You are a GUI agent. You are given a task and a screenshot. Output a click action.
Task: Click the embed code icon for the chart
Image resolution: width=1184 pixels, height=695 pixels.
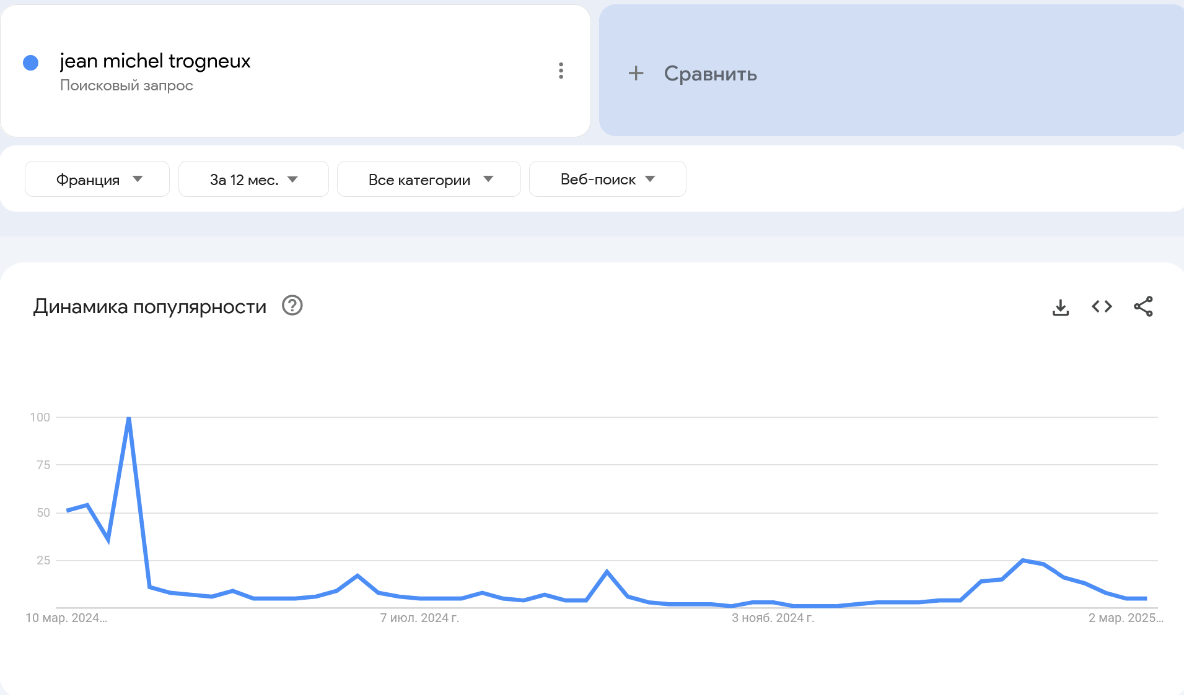click(1102, 306)
